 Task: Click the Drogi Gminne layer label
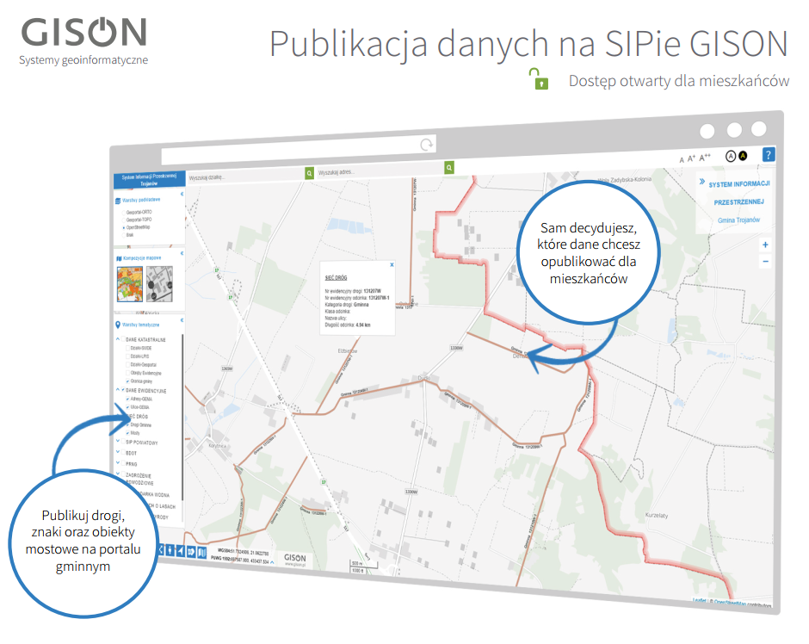point(141,425)
